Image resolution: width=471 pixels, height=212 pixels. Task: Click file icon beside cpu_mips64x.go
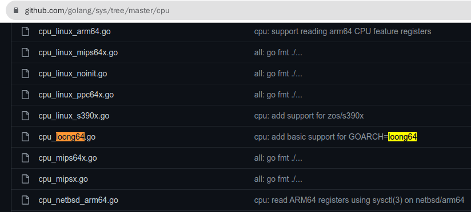coord(25,158)
